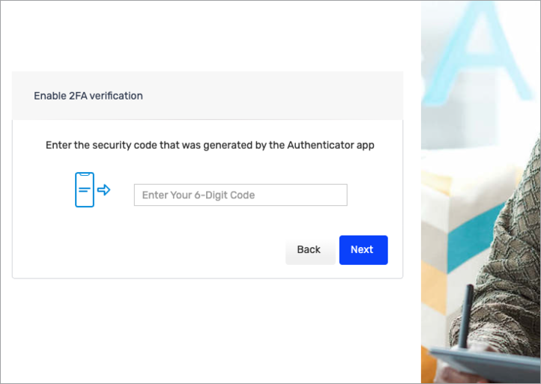The height and width of the screenshot is (384, 541).
Task: Click the Enable 2FA verification header text
Action: tap(88, 96)
